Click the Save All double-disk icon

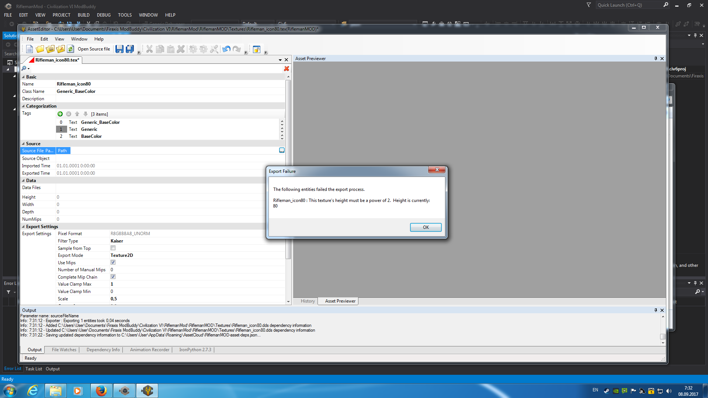click(130, 49)
